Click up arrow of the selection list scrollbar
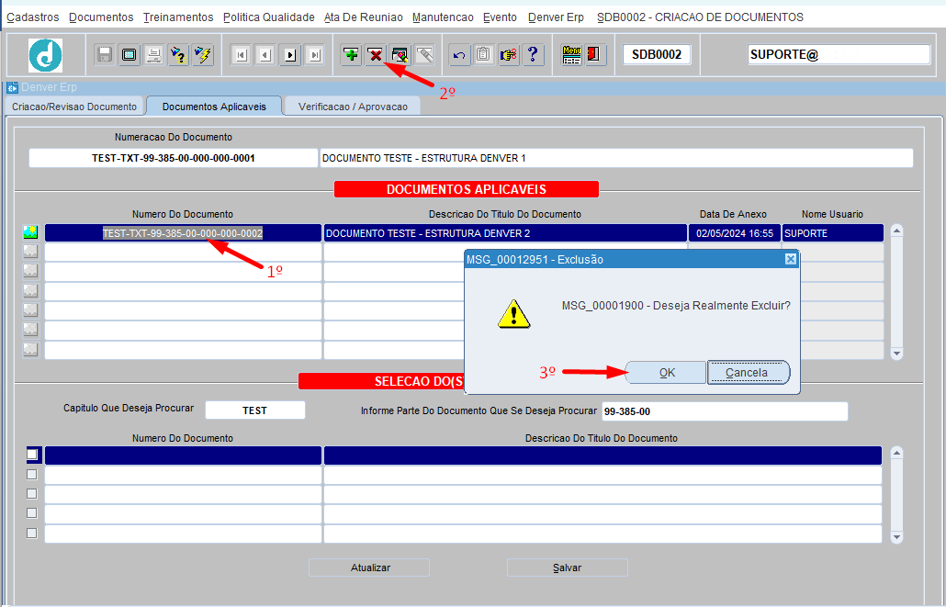This screenshot has width=946, height=607. (896, 453)
